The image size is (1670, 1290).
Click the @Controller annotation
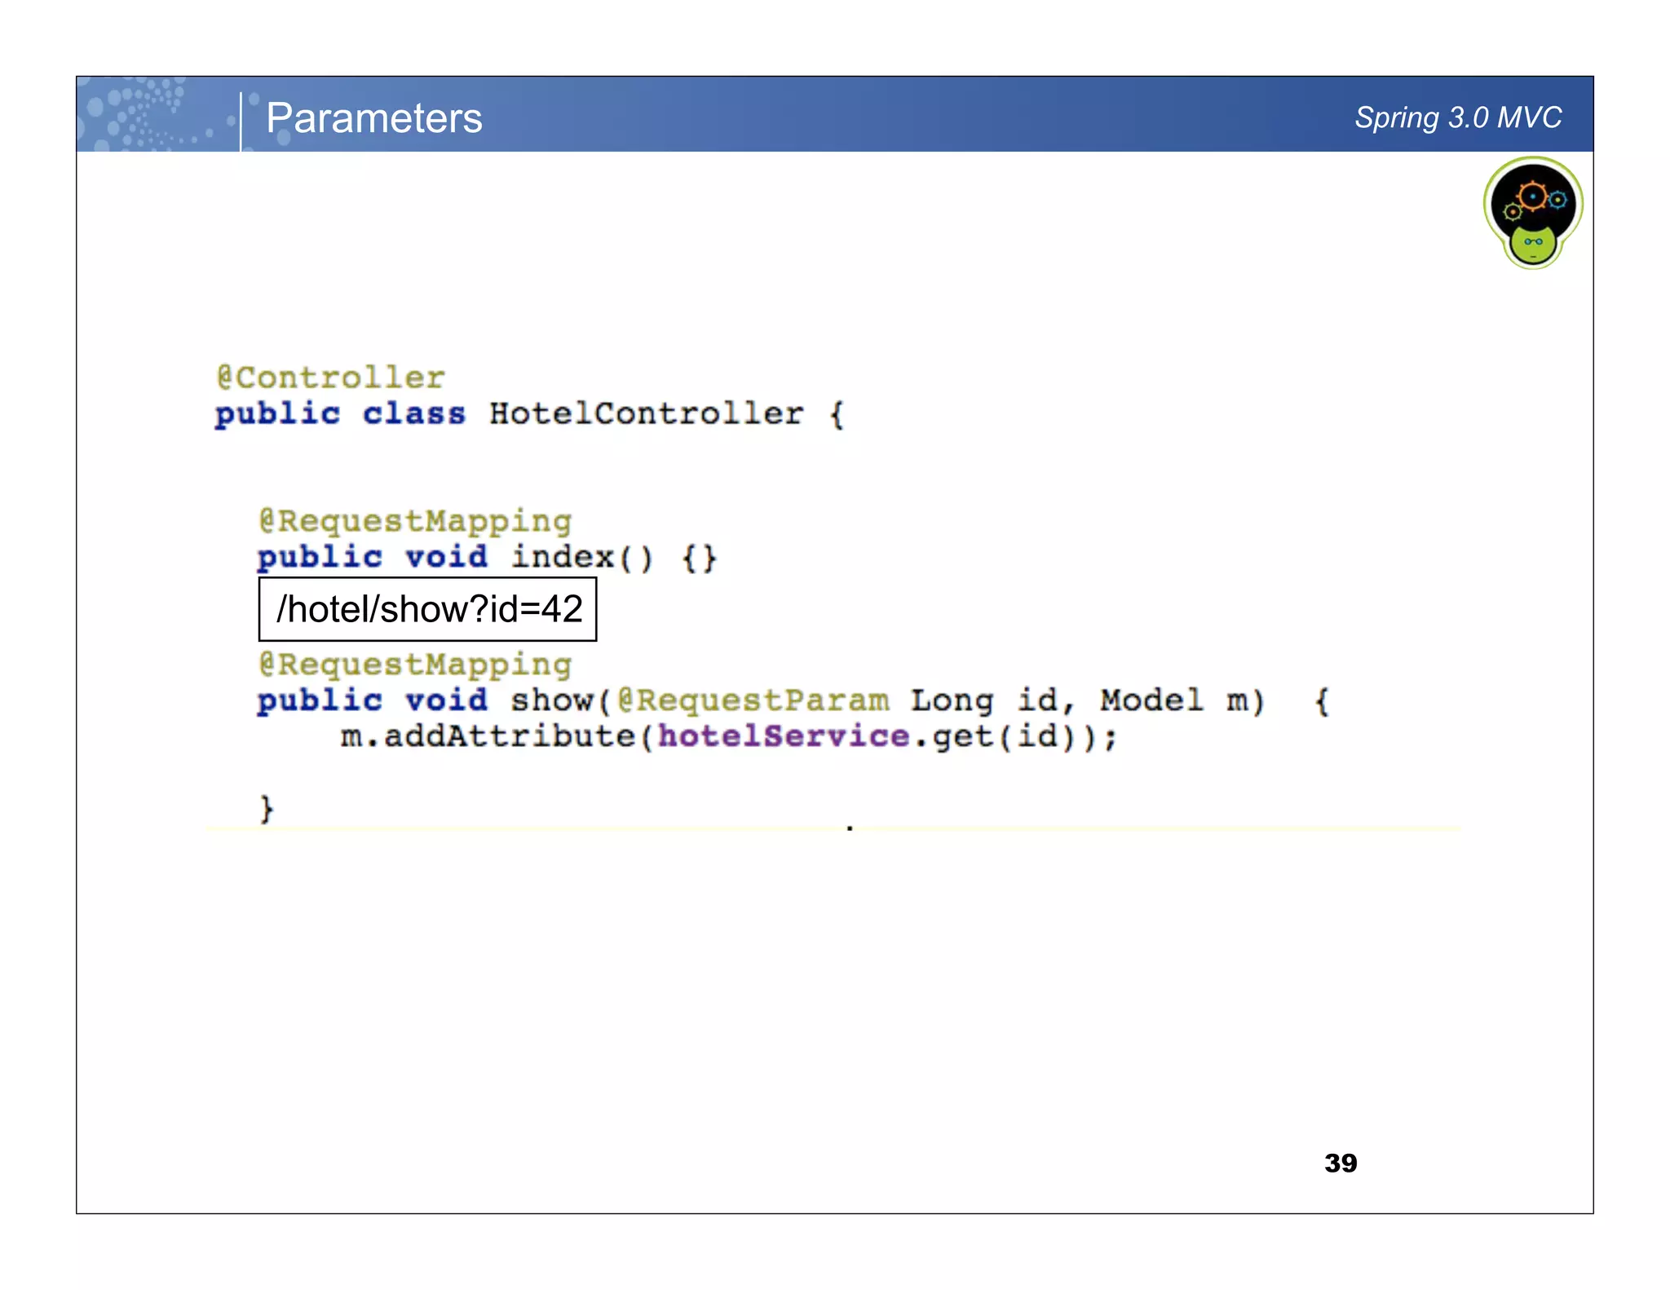pyautogui.click(x=330, y=378)
